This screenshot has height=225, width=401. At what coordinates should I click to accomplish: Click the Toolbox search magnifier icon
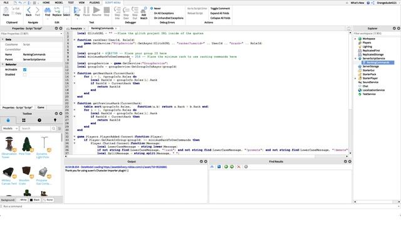pyautogui.click(x=53, y=128)
